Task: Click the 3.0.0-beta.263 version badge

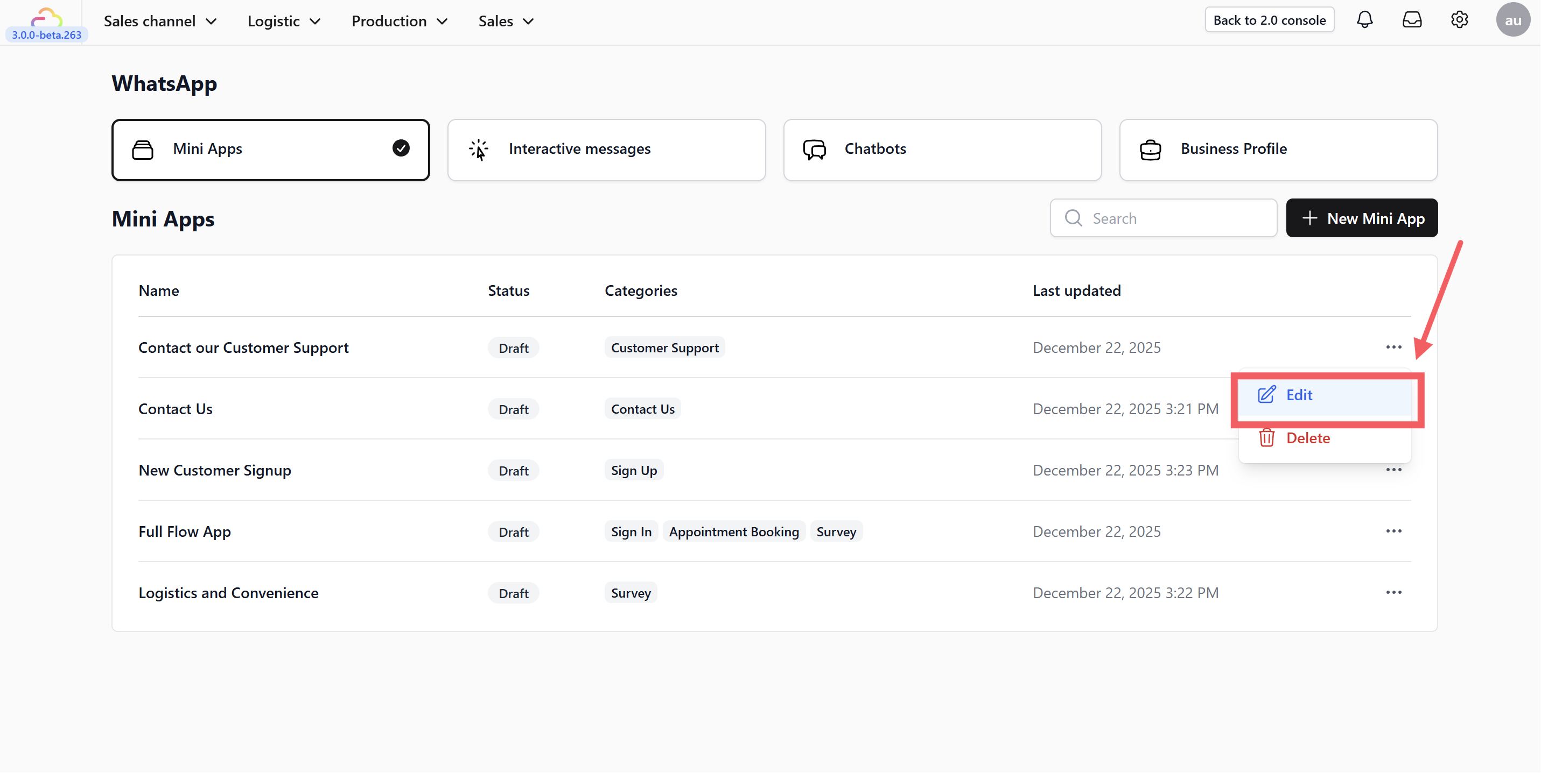Action: 47,34
